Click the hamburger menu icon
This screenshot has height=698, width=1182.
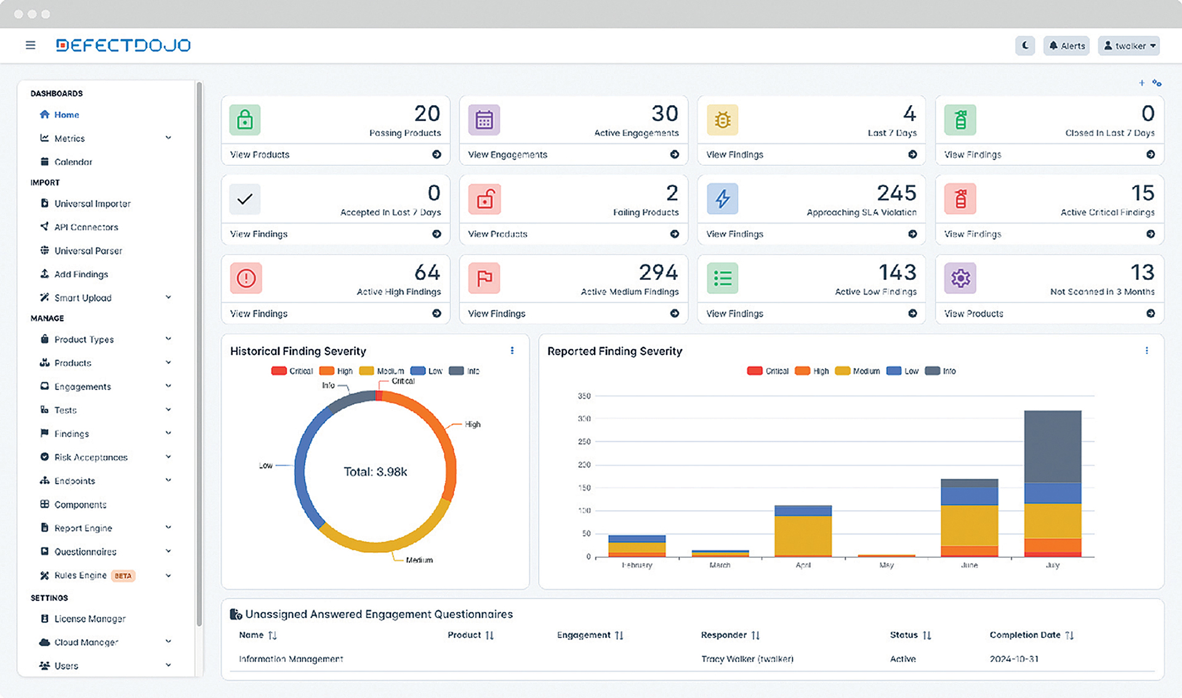(x=30, y=46)
